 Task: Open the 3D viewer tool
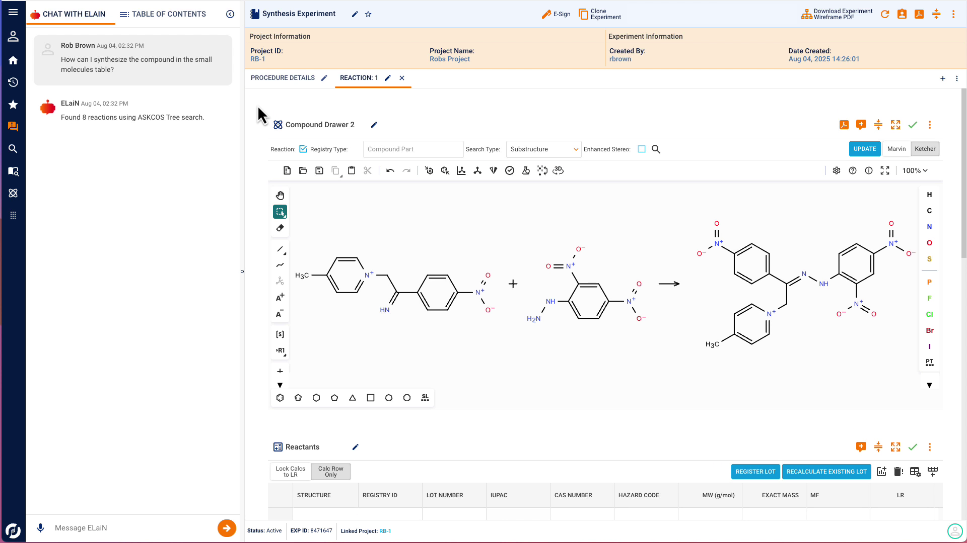point(558,171)
